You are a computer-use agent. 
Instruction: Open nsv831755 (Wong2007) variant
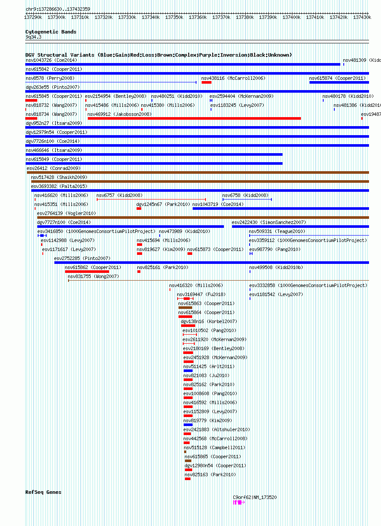coord(93,276)
